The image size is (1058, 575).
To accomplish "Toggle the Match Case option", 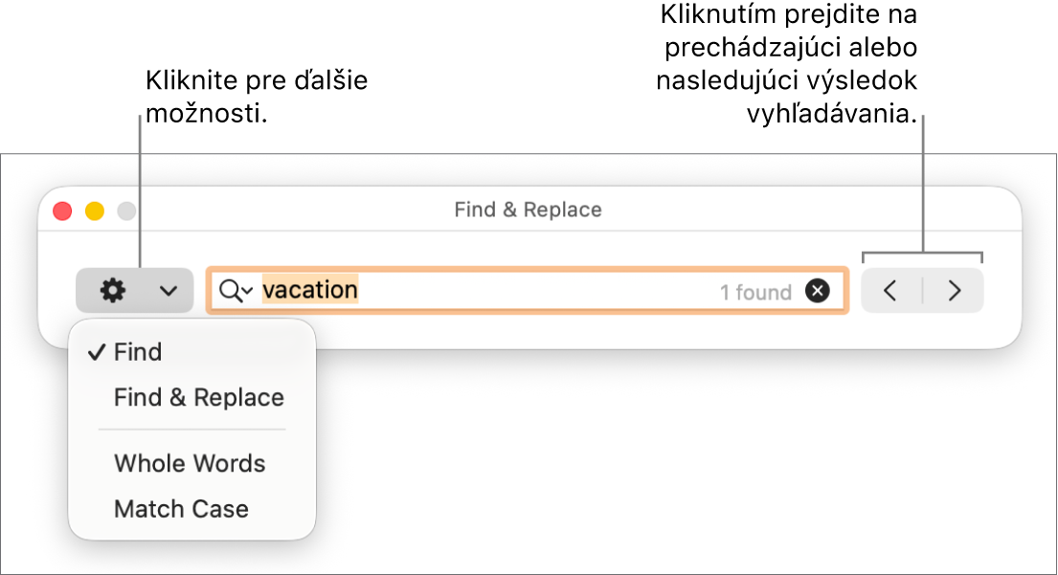I will click(x=181, y=509).
